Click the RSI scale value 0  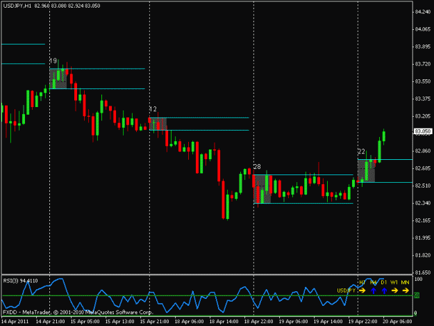coord(415,313)
